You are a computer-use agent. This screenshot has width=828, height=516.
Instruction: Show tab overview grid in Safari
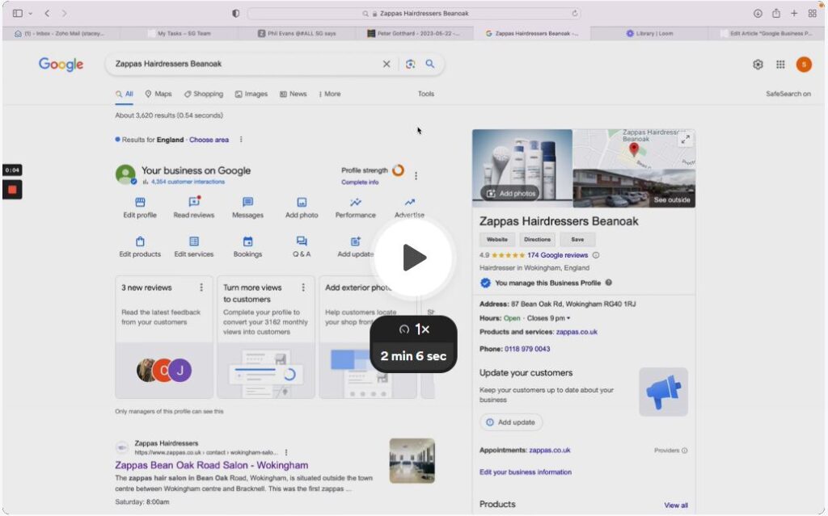coord(812,13)
